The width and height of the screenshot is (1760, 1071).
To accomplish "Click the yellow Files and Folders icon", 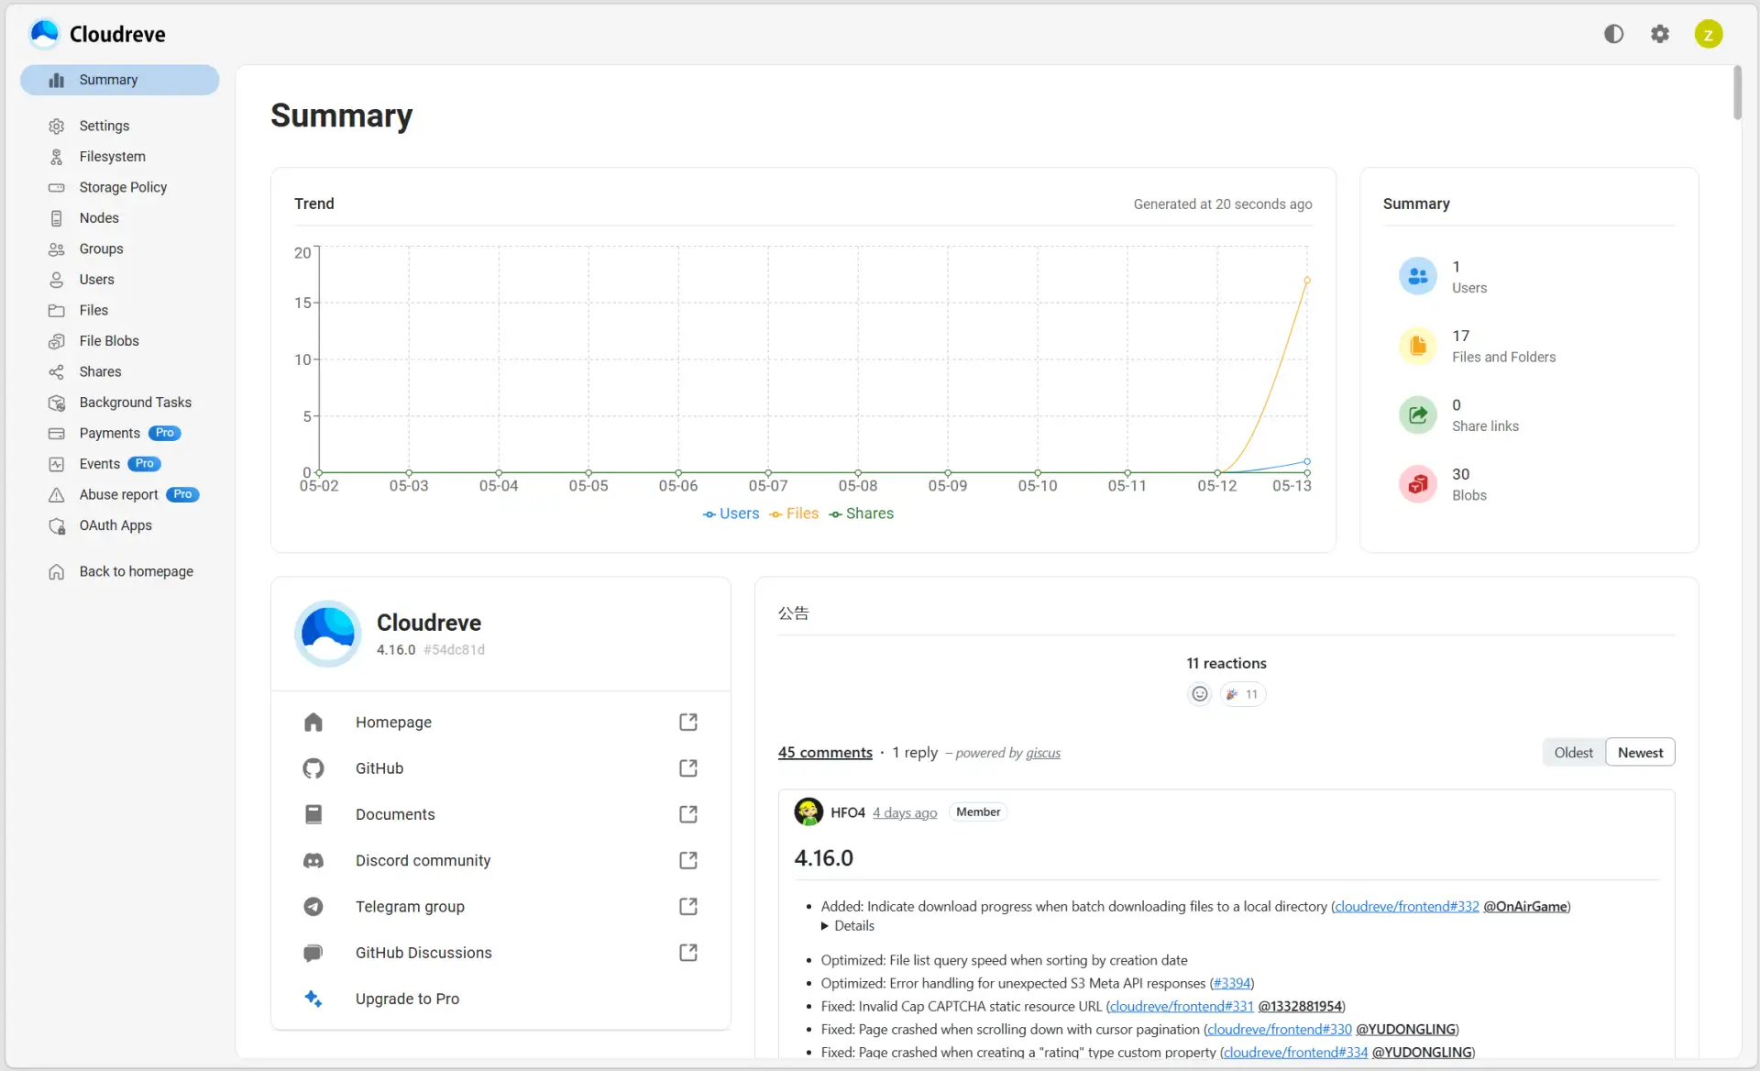I will 1417,346.
